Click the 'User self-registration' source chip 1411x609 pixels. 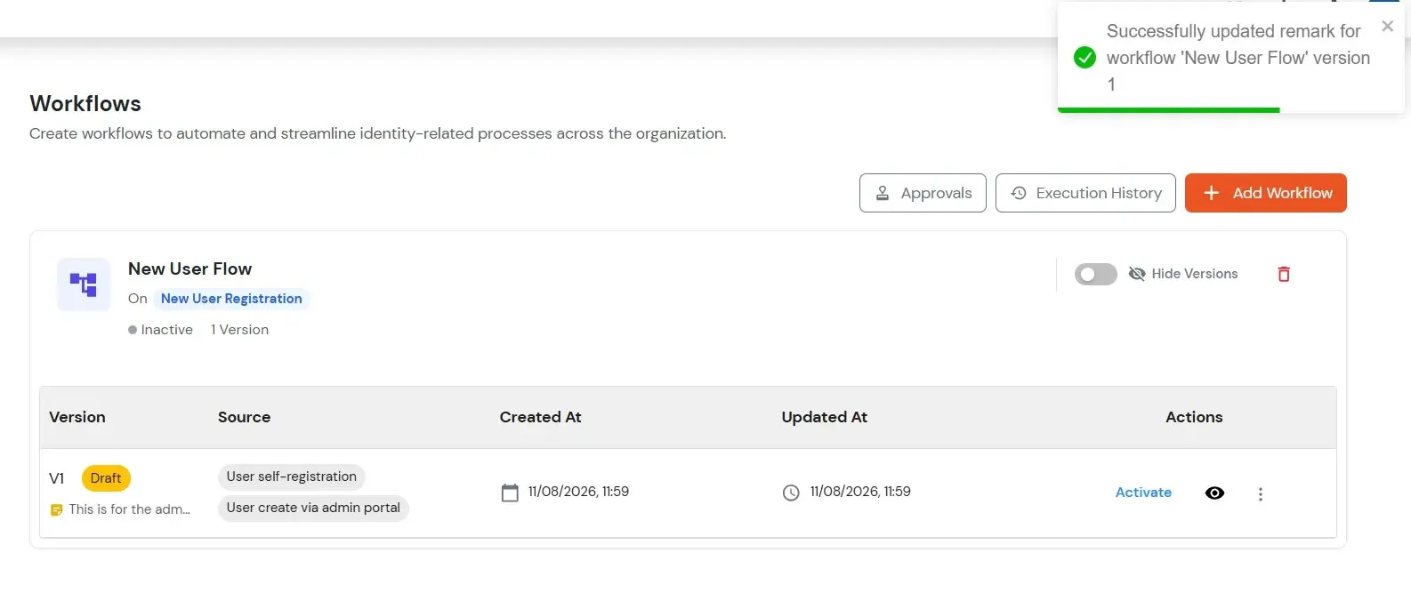pyautogui.click(x=292, y=477)
